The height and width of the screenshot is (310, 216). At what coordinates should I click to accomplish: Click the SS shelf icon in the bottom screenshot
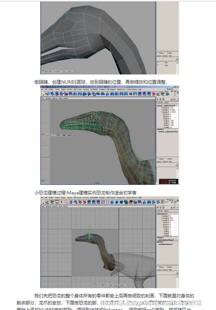(52, 202)
